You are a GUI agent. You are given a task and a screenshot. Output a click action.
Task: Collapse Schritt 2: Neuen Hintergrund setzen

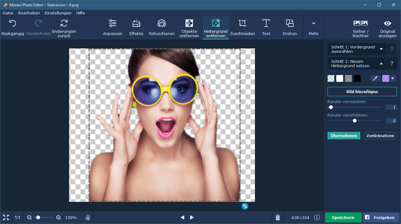[357, 63]
